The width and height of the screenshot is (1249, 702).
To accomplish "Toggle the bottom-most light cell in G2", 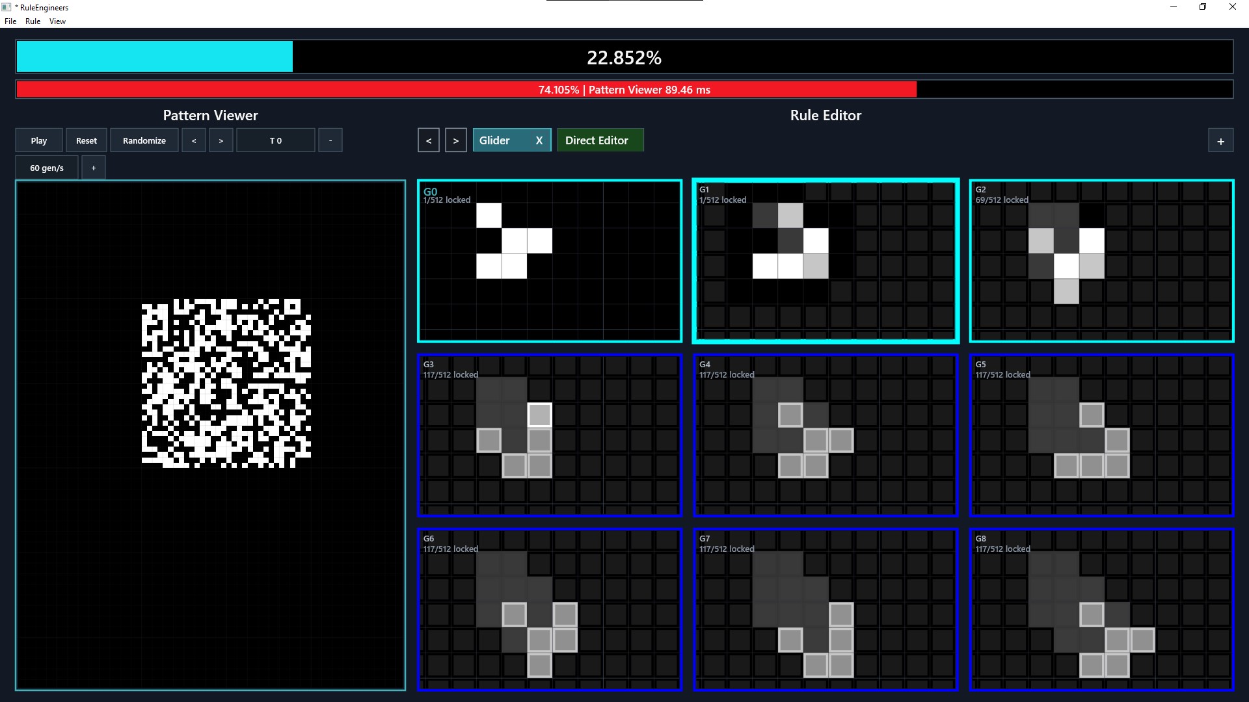I will tap(1066, 291).
